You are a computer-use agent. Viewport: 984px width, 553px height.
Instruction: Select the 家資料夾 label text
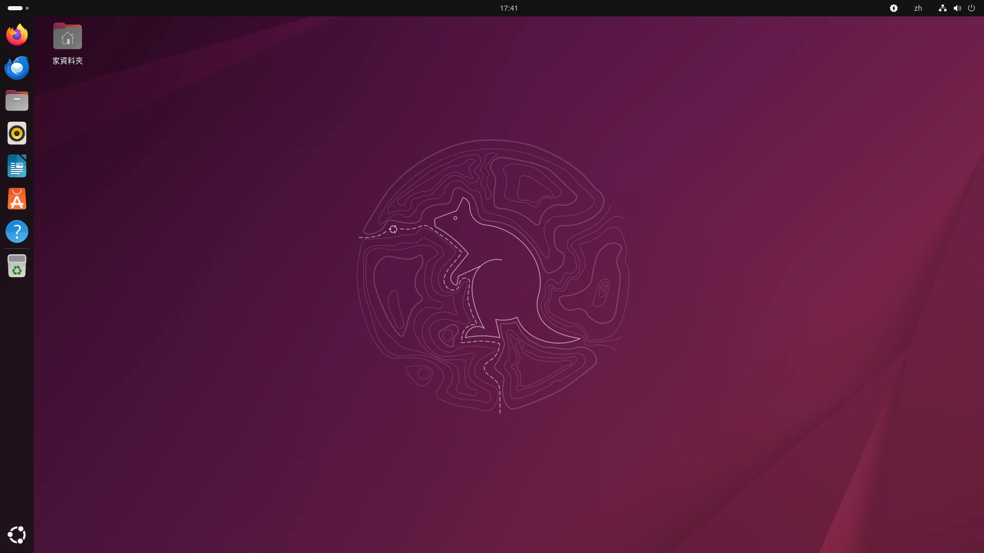point(68,61)
